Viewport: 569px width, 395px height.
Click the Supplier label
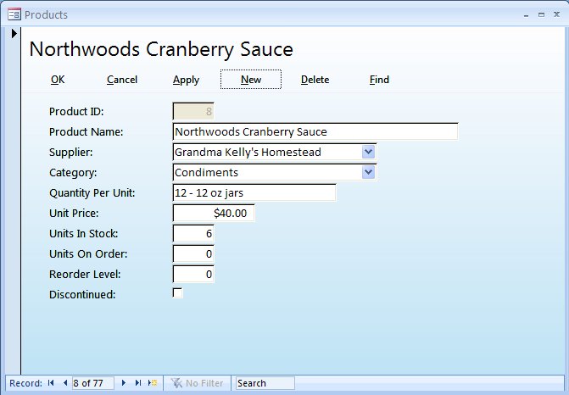71,153
